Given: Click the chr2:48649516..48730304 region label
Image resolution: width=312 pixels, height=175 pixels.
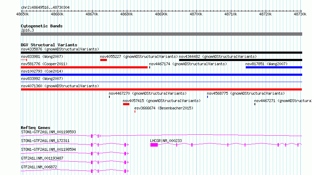Looking at the screenshot, I should point(45,8).
